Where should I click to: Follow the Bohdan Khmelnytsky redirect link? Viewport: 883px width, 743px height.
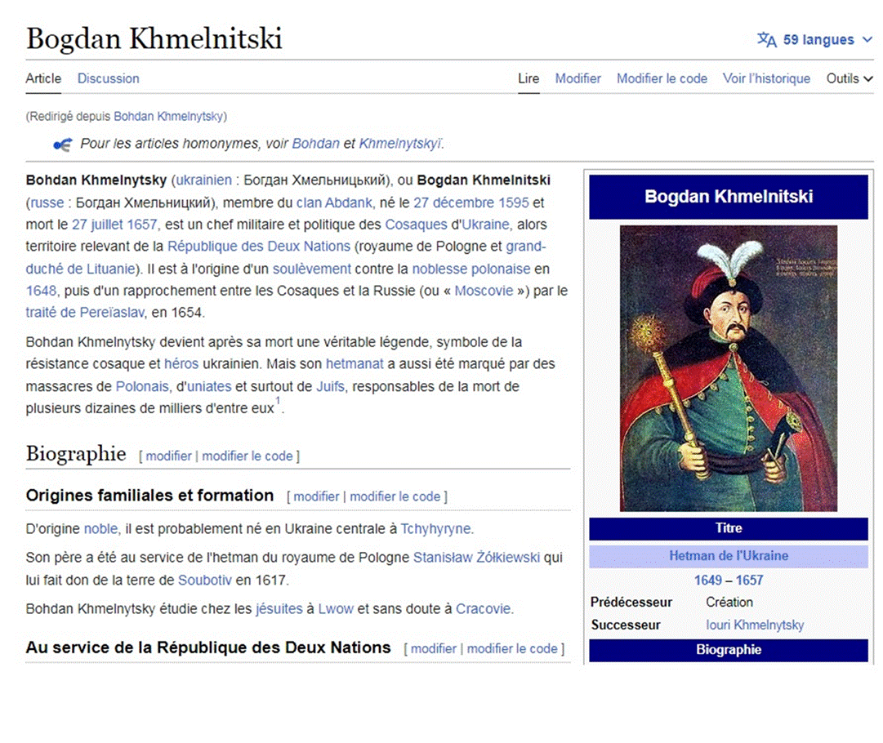point(168,117)
